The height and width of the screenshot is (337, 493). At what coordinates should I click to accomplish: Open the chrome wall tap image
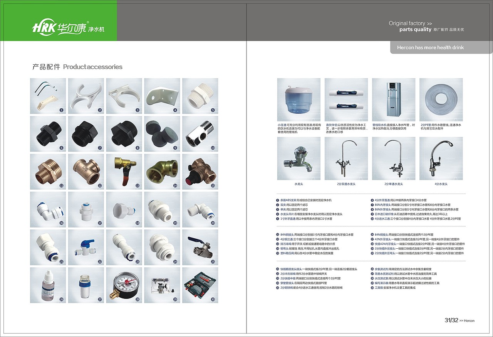click(299, 158)
